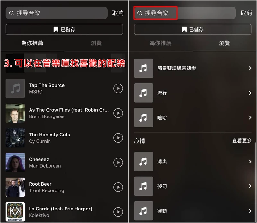Switch to the 為你推薦 tab in the right panel
257x223 pixels.
(x=160, y=43)
